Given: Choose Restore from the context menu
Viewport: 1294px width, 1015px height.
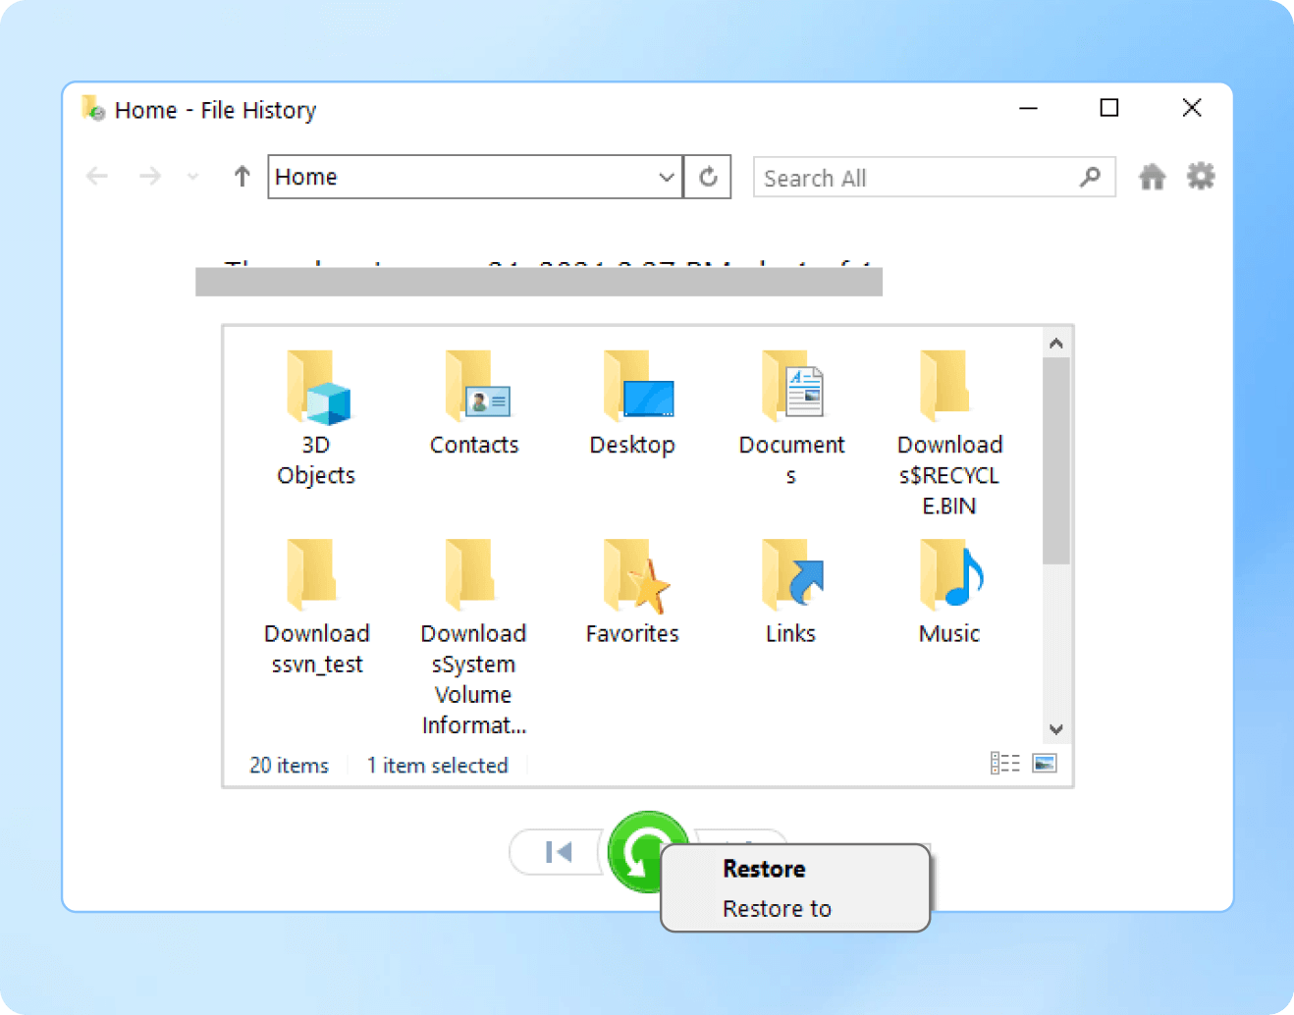Looking at the screenshot, I should 764,869.
